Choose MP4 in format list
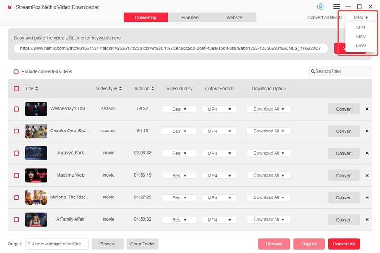The width and height of the screenshot is (380, 253). (x=361, y=28)
